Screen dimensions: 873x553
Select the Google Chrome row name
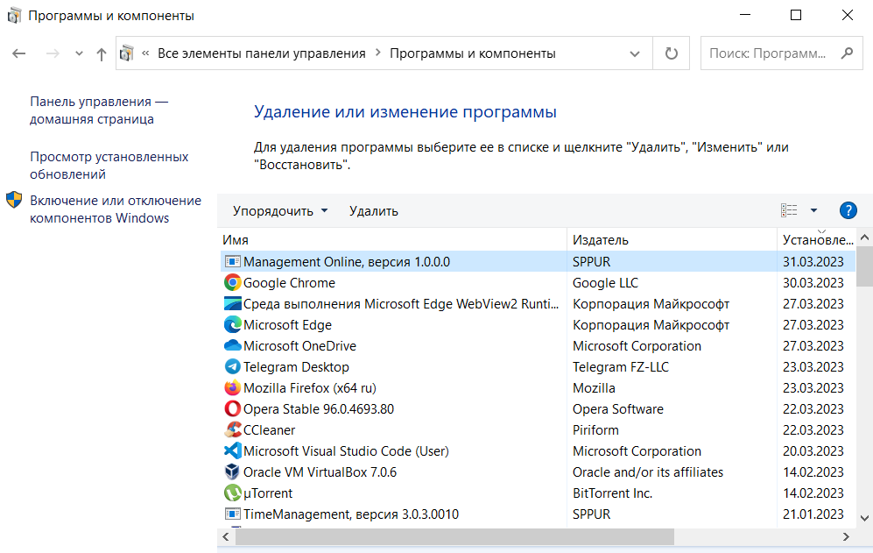289,282
